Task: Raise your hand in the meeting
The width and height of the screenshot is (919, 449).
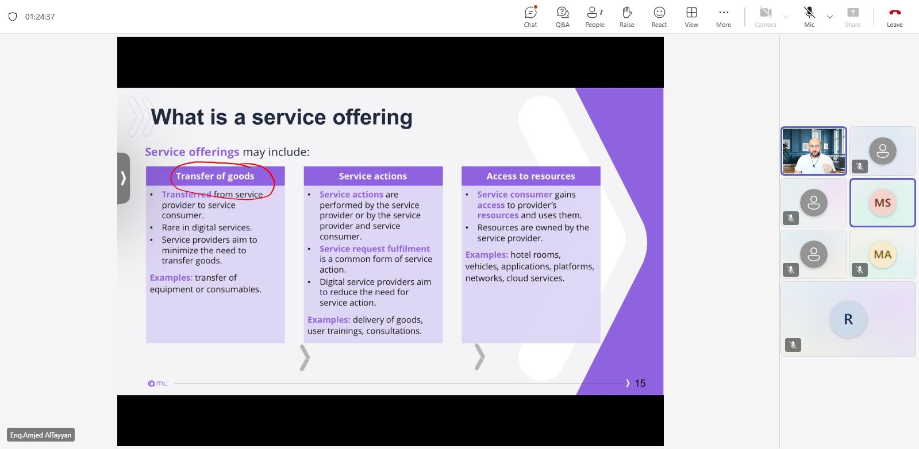Action: (627, 17)
